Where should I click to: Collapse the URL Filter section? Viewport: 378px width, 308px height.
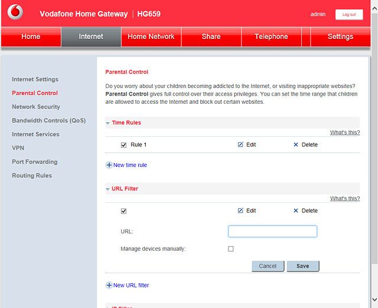[x=107, y=189]
